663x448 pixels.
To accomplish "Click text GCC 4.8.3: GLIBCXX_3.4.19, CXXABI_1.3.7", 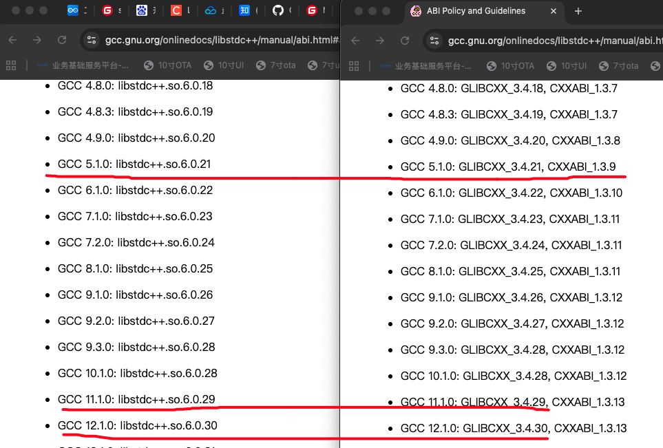I will click(x=509, y=115).
